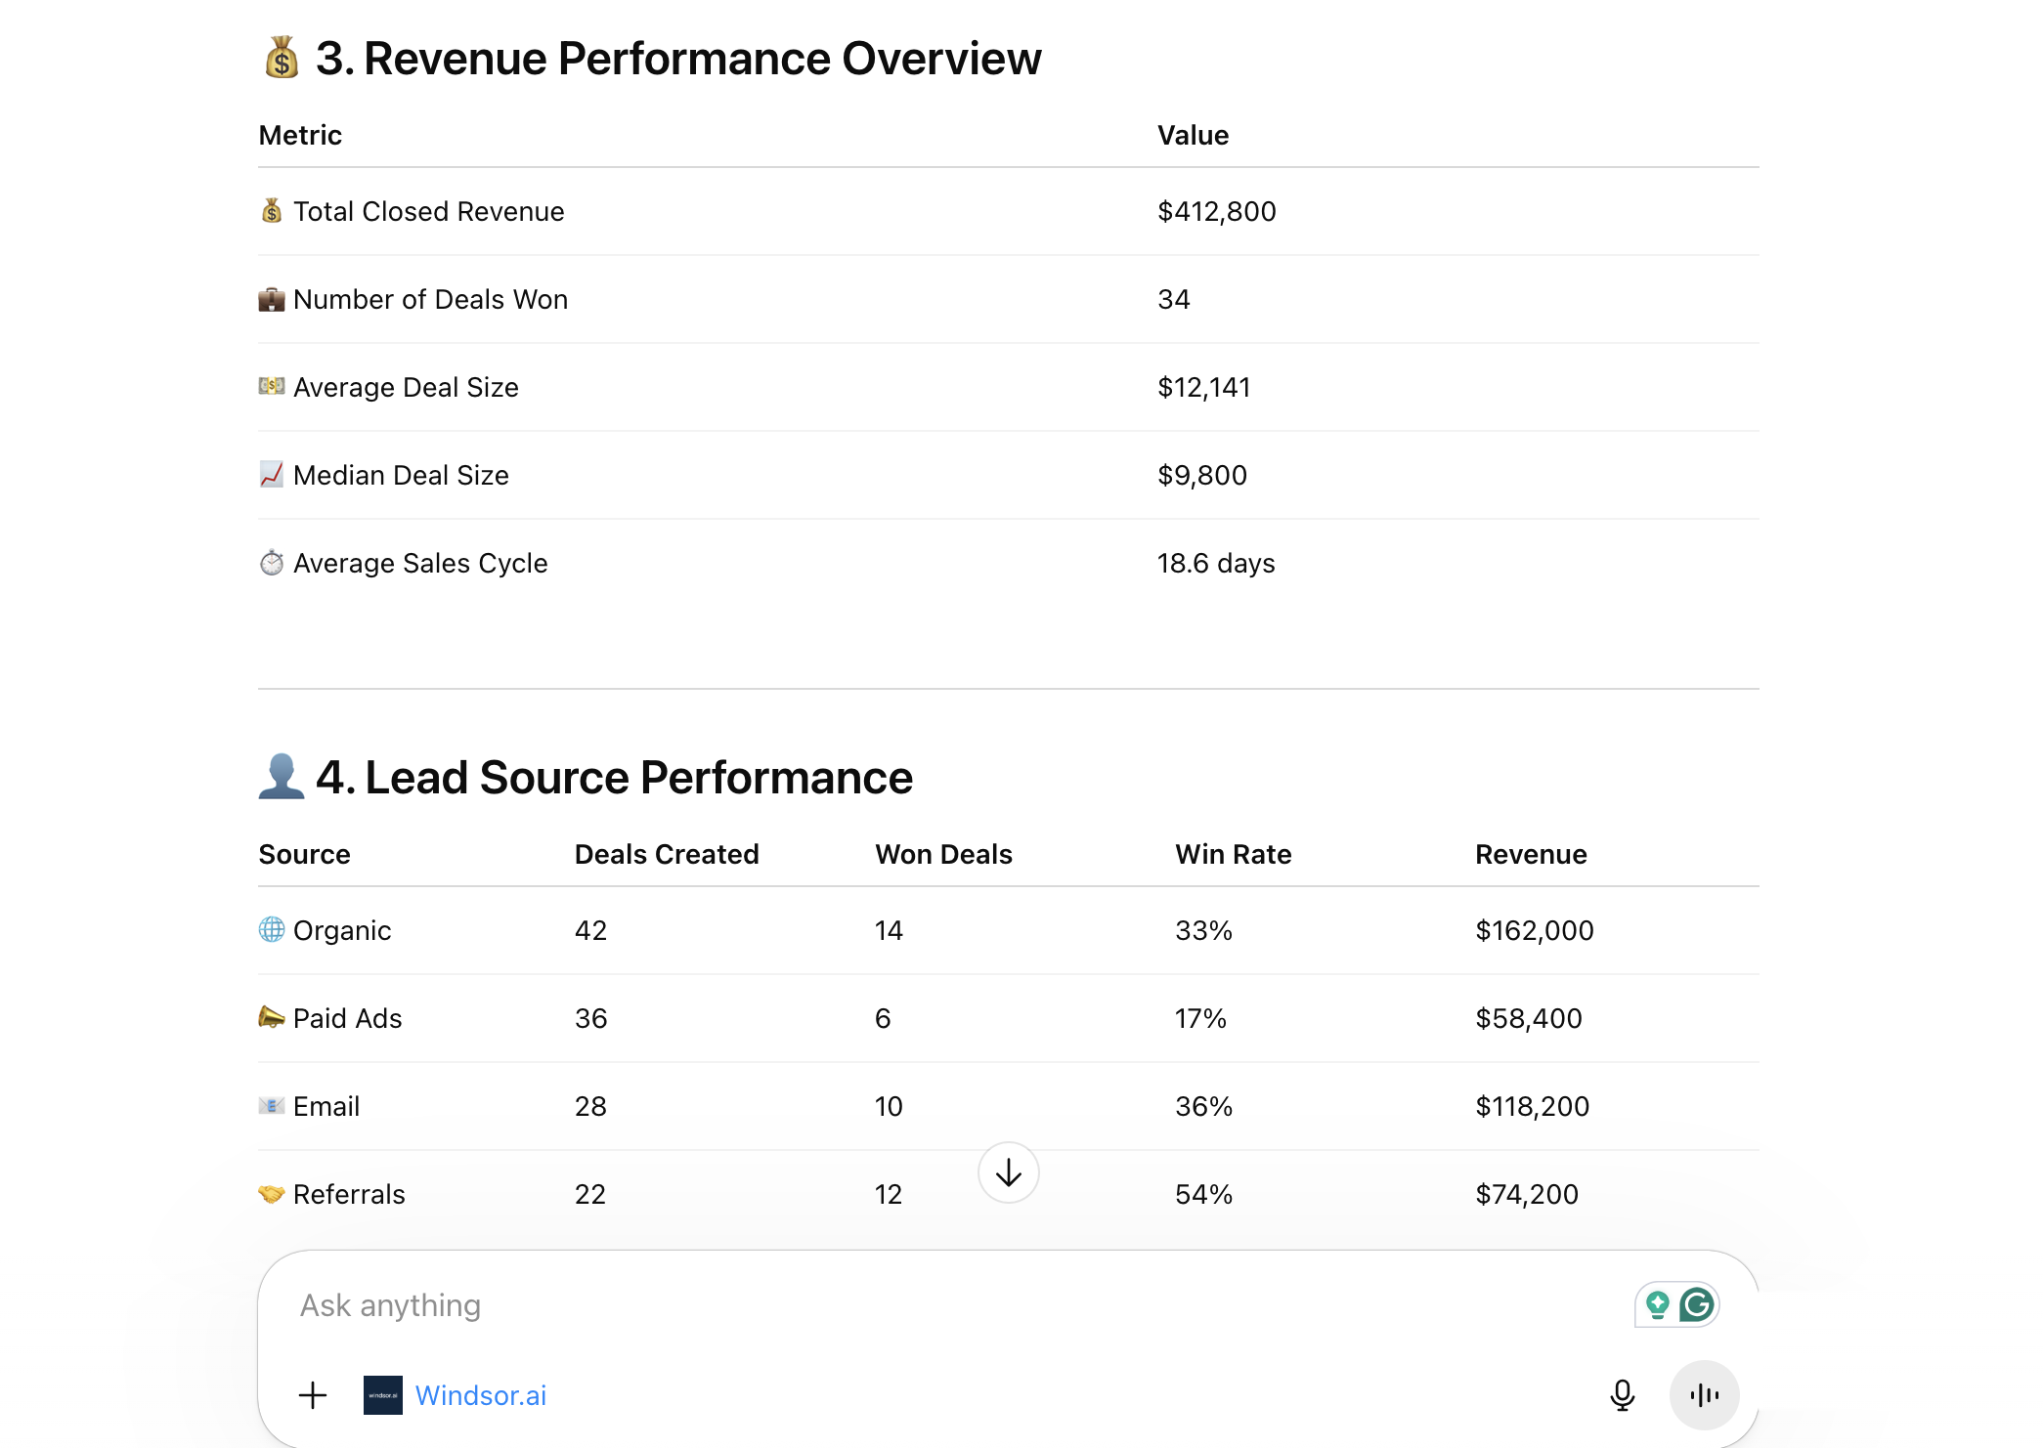The width and height of the screenshot is (2043, 1448).
Task: Click the Average Deal Size label
Action: (406, 387)
